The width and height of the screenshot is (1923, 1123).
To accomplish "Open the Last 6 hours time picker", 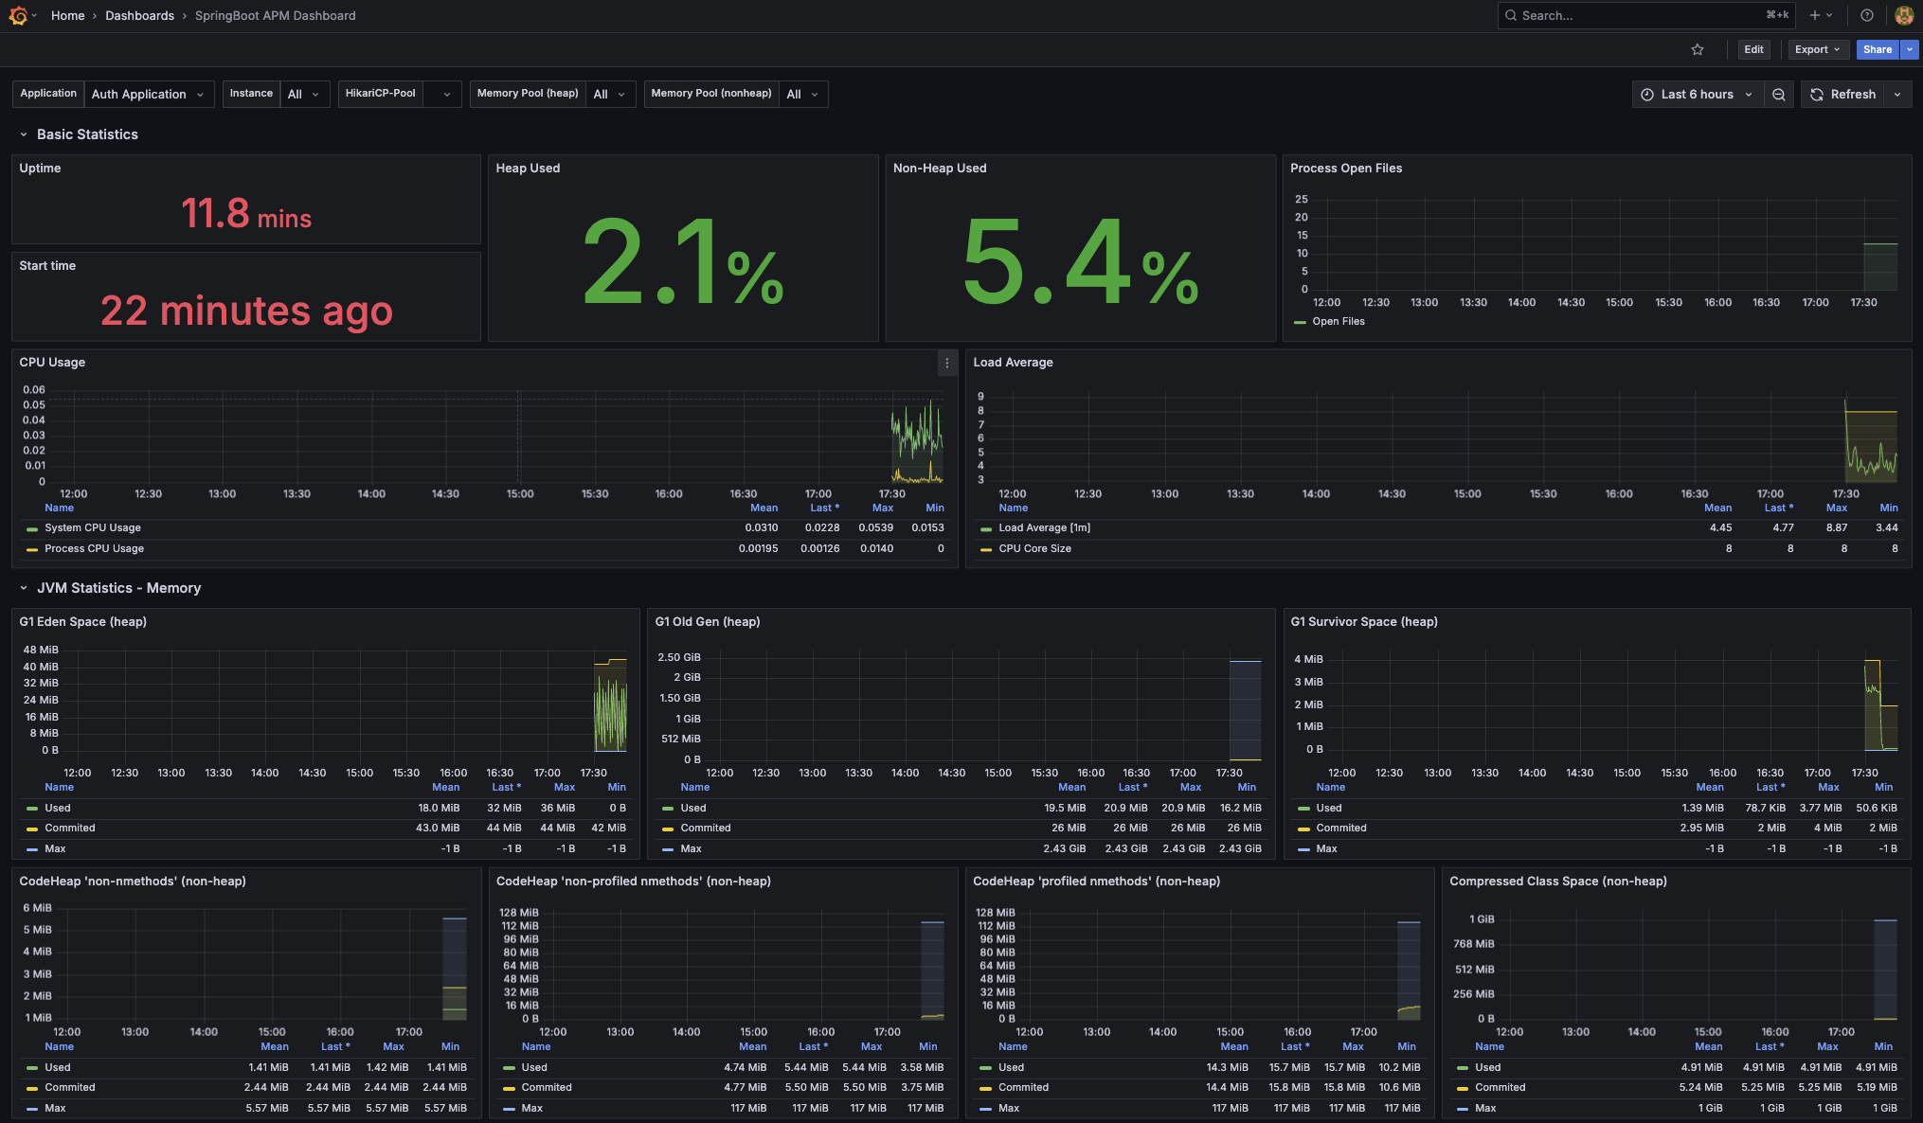I will [1696, 94].
